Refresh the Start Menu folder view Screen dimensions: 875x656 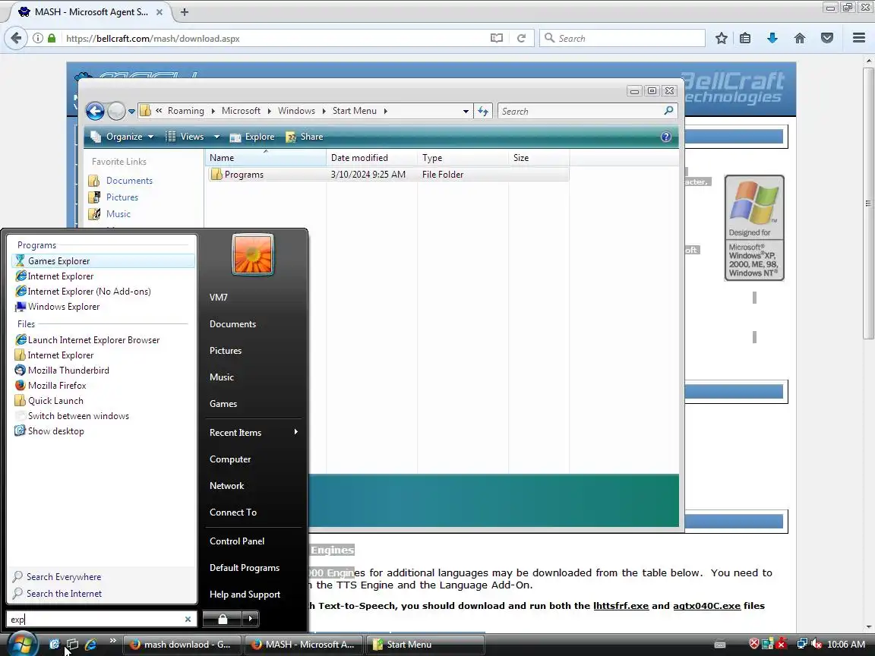click(x=483, y=111)
